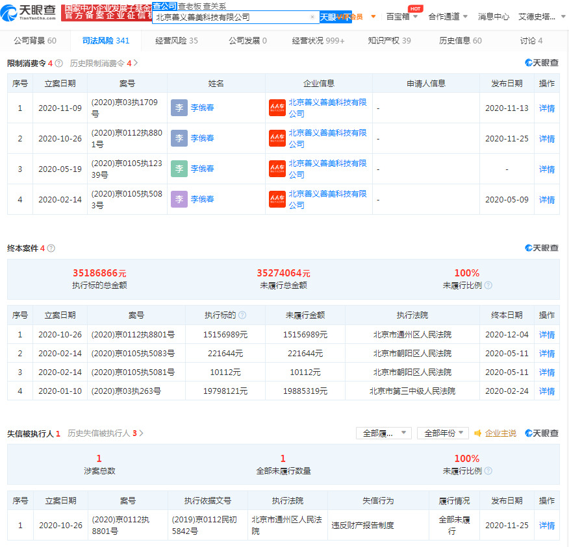Click 北京市通州区人民法院 in 终本 table
The height and width of the screenshot is (547, 569).
click(x=412, y=335)
